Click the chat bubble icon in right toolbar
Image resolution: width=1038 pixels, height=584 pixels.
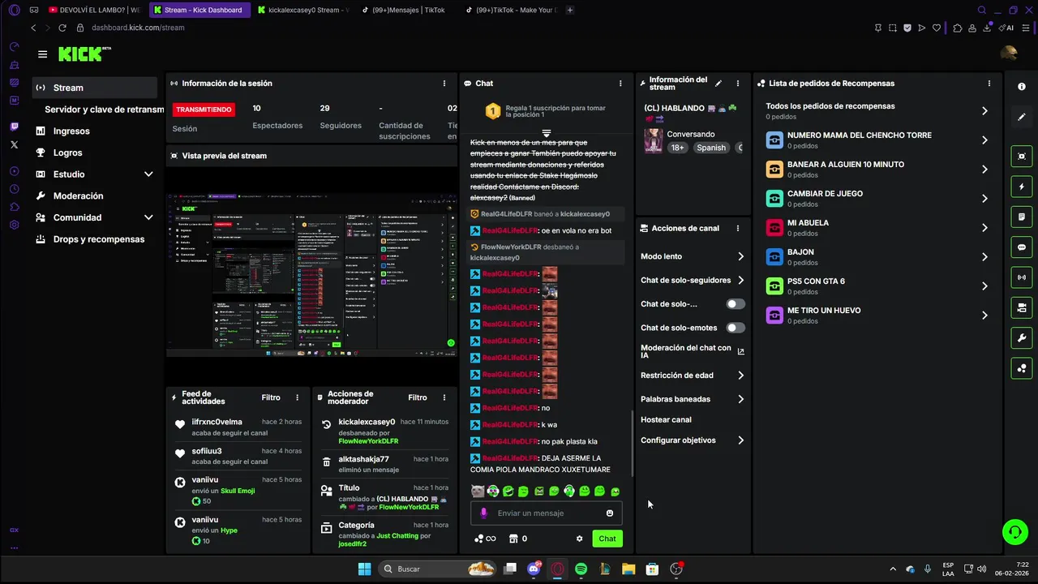pos(1022,247)
